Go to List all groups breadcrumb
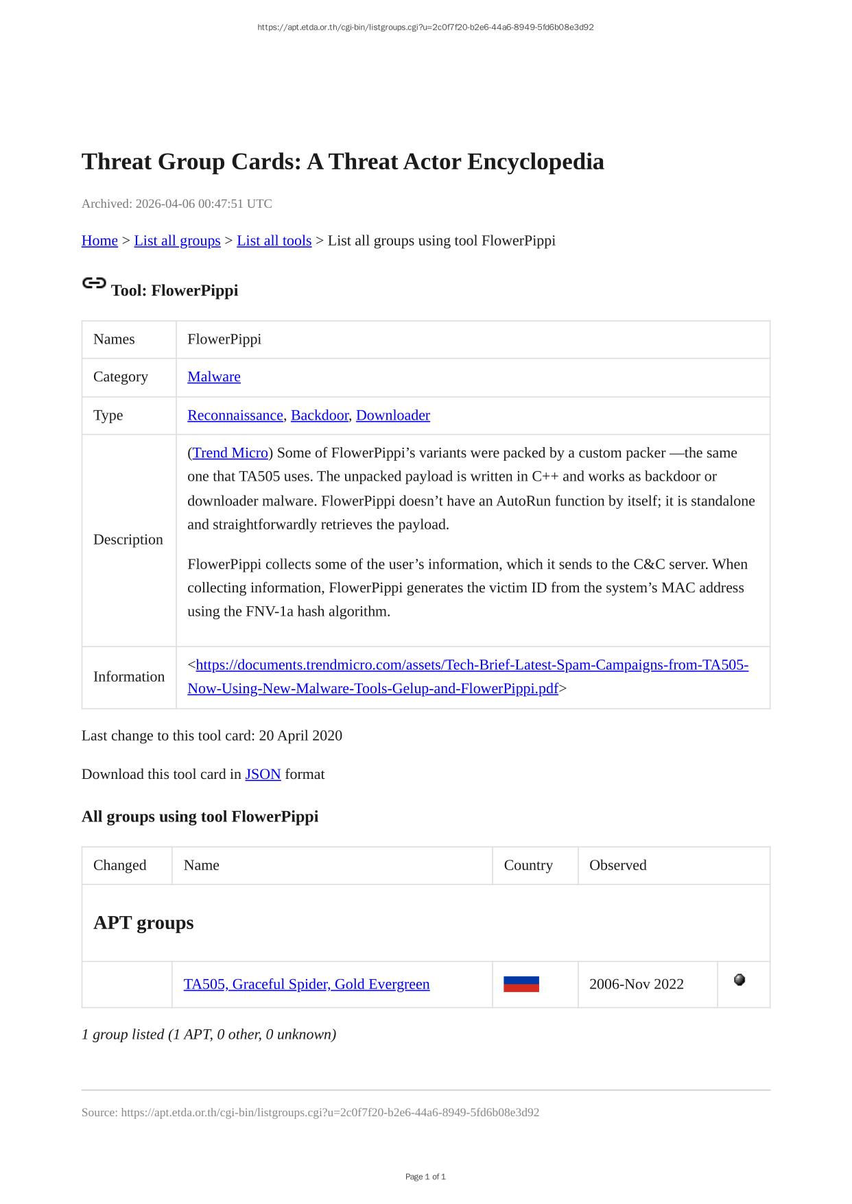 click(x=177, y=241)
